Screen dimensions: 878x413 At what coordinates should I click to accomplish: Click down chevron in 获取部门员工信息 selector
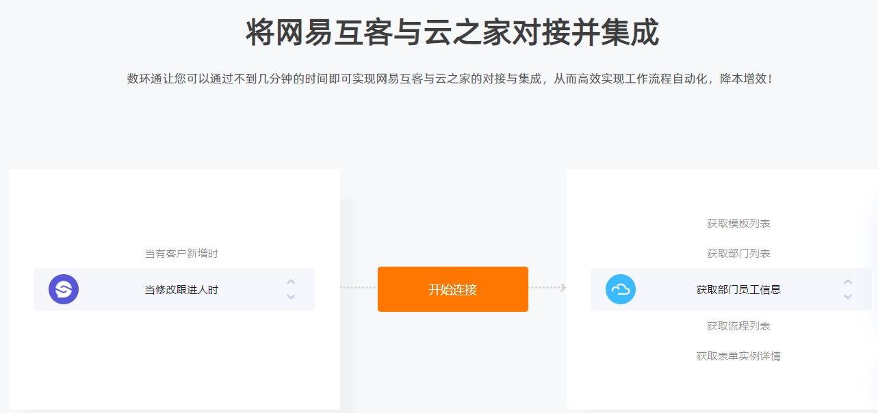click(x=848, y=297)
